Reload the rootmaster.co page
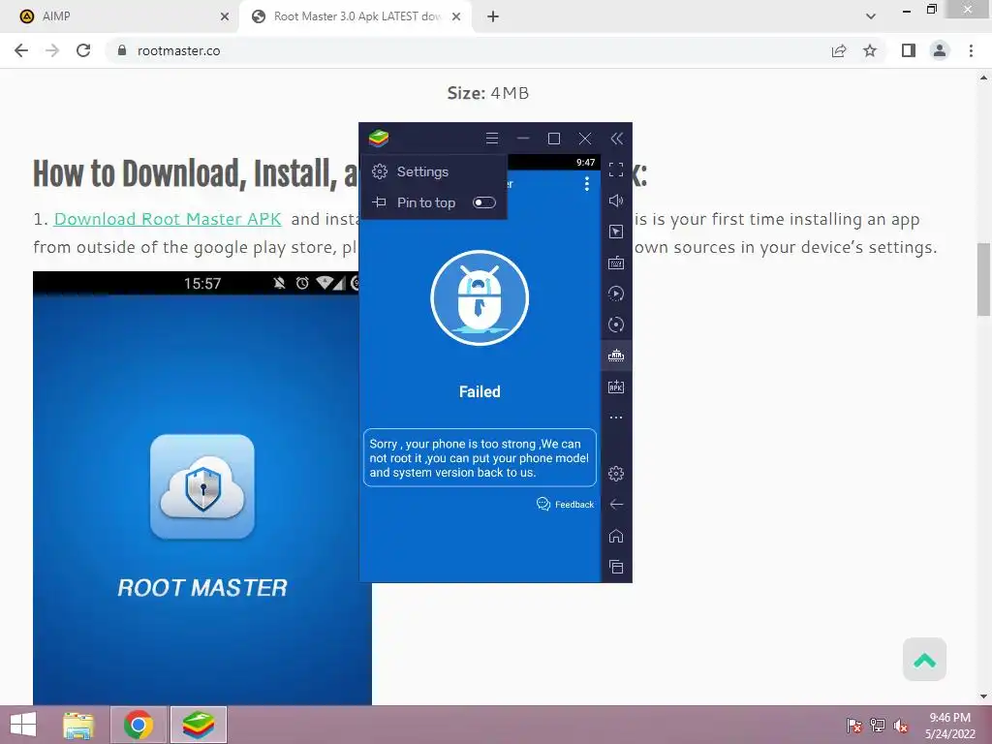 [x=83, y=50]
